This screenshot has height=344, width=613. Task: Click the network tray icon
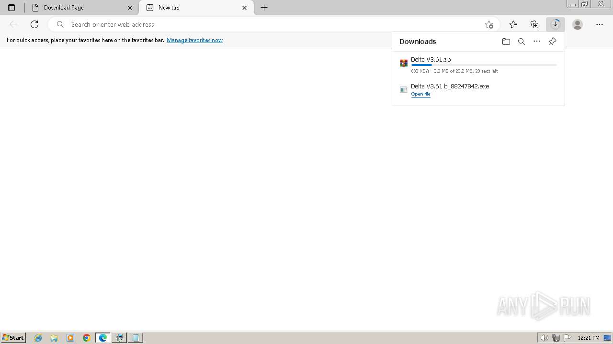(x=556, y=338)
